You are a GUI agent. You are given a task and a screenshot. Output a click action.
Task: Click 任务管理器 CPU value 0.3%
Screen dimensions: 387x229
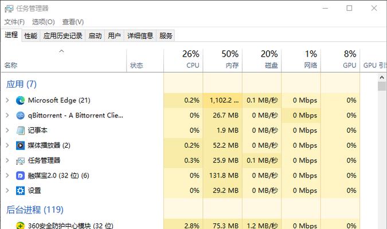coord(191,160)
